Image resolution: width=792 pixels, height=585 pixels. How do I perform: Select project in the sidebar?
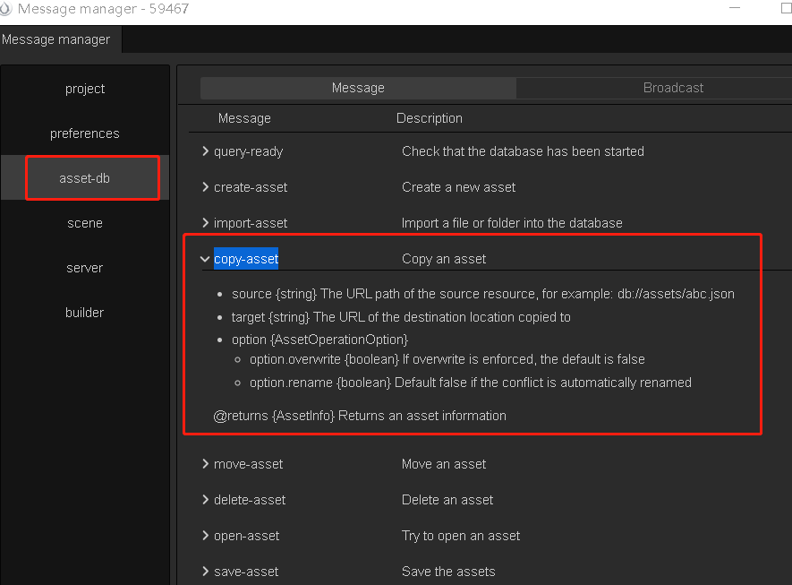point(85,89)
